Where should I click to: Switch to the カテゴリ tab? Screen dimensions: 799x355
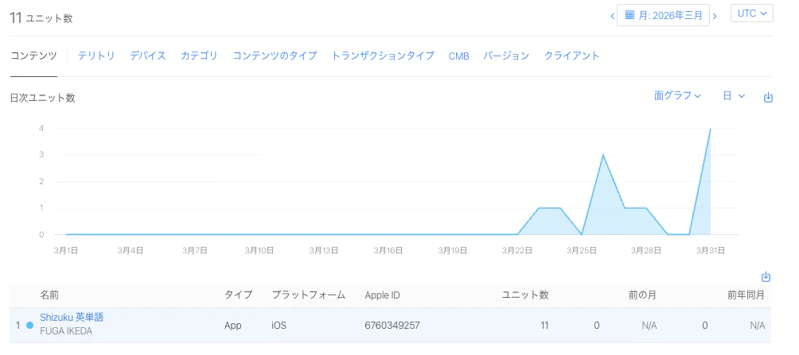pyautogui.click(x=199, y=56)
